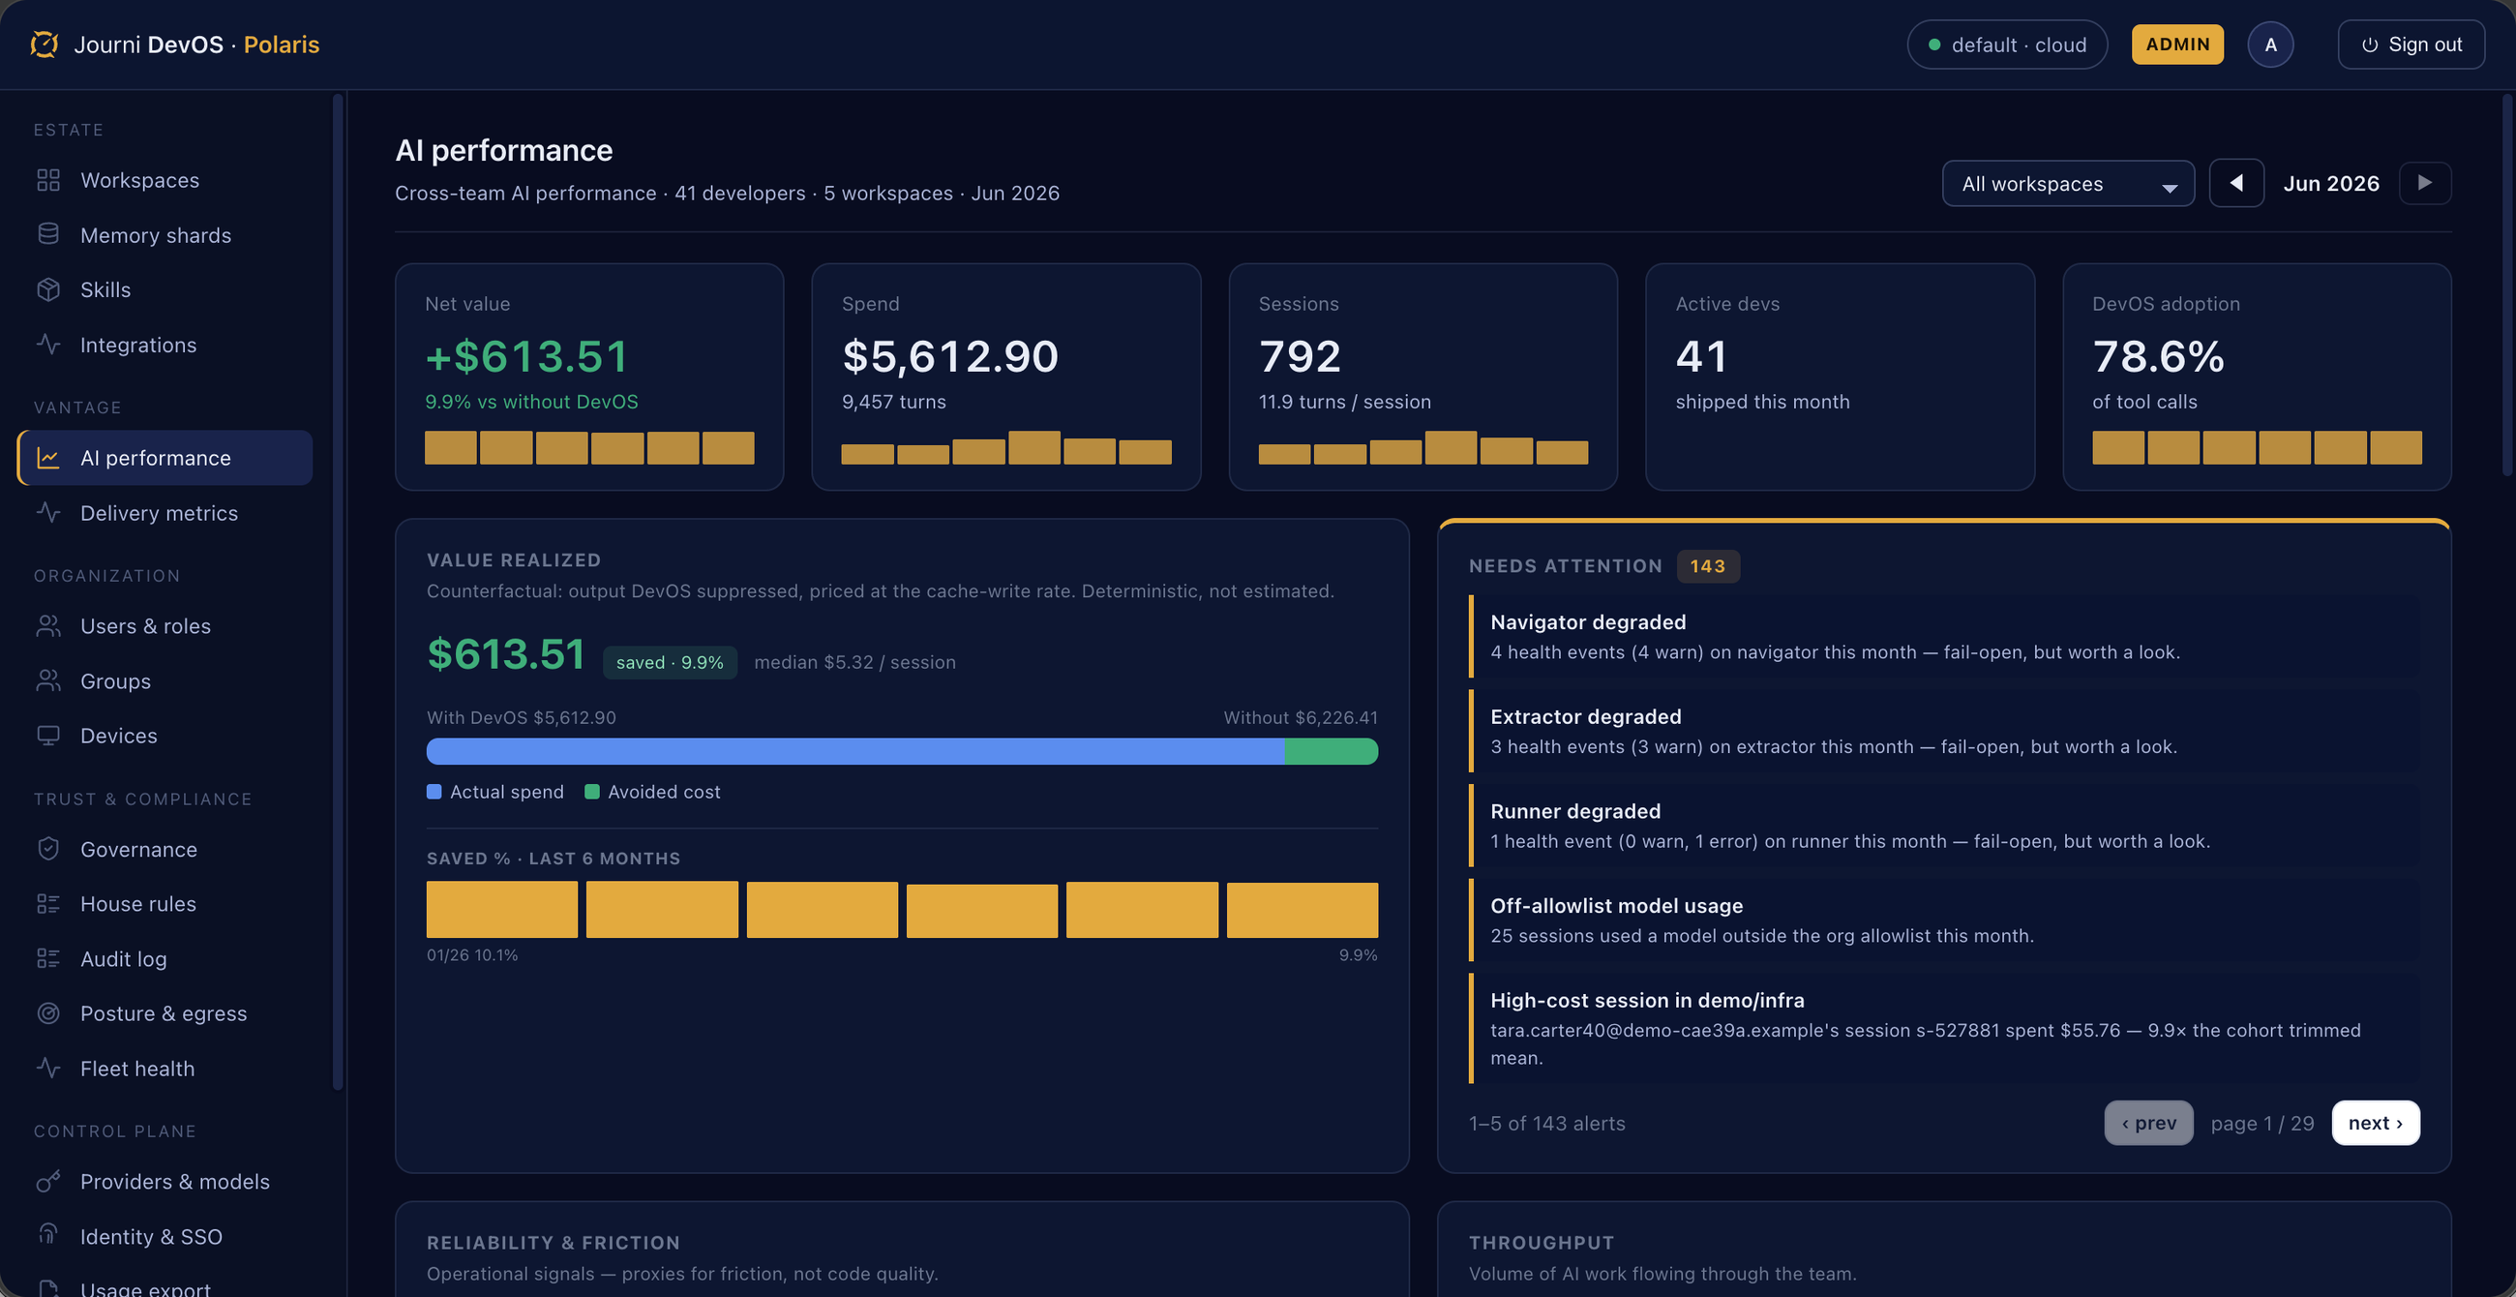Click the Fleet health pulse icon
The height and width of the screenshot is (1297, 2516).
tap(47, 1068)
